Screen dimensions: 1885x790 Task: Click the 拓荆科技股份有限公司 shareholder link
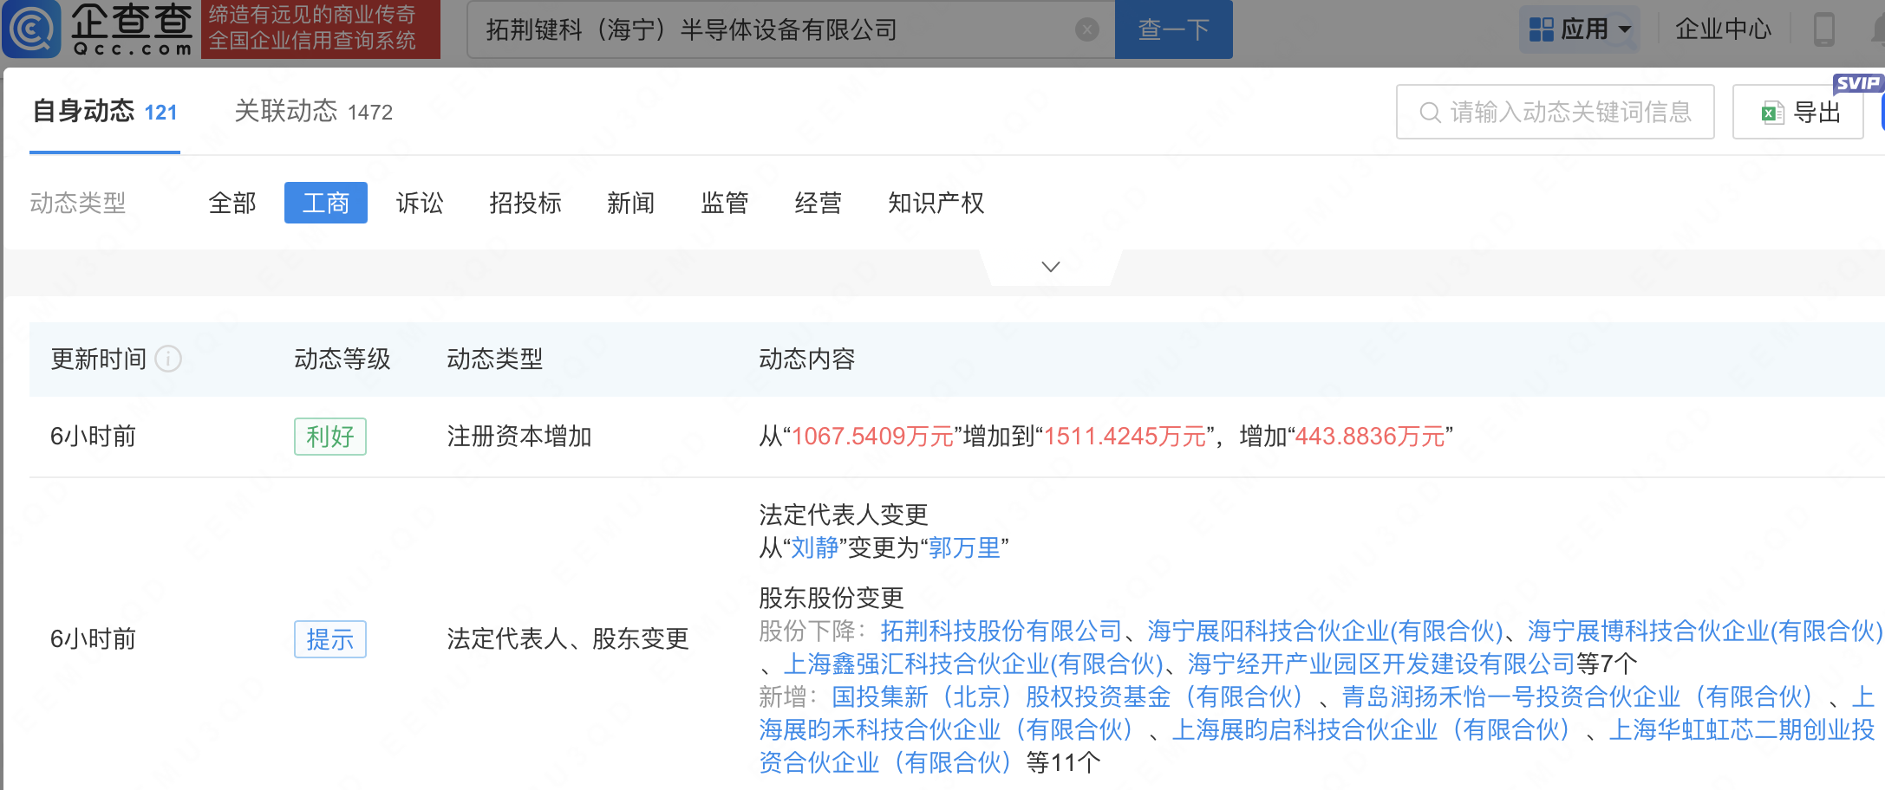[1001, 631]
